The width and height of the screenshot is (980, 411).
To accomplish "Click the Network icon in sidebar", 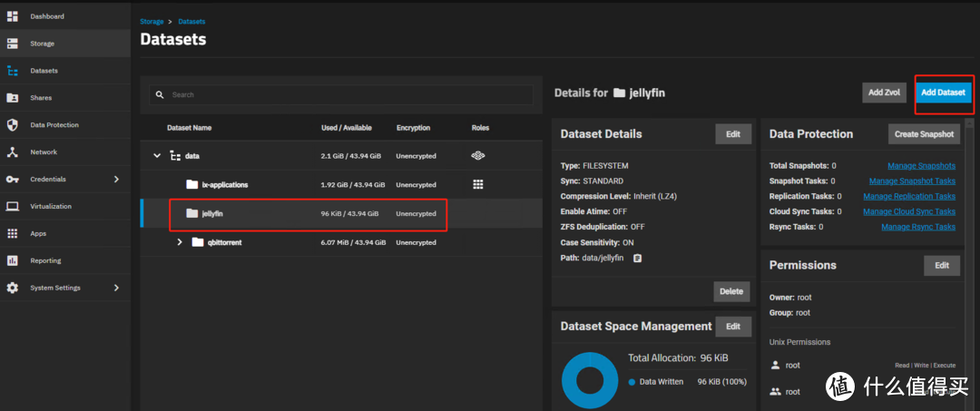I will [x=13, y=152].
